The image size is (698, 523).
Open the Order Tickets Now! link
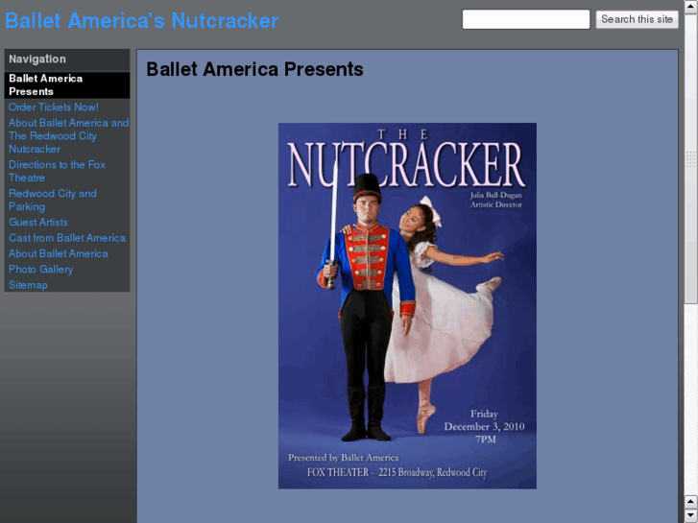point(54,107)
